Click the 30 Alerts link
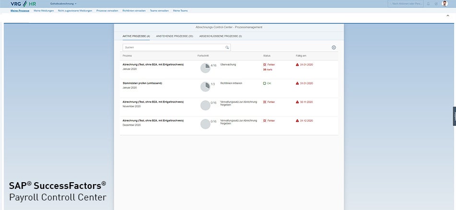This screenshot has width=456, height=210. point(268,70)
